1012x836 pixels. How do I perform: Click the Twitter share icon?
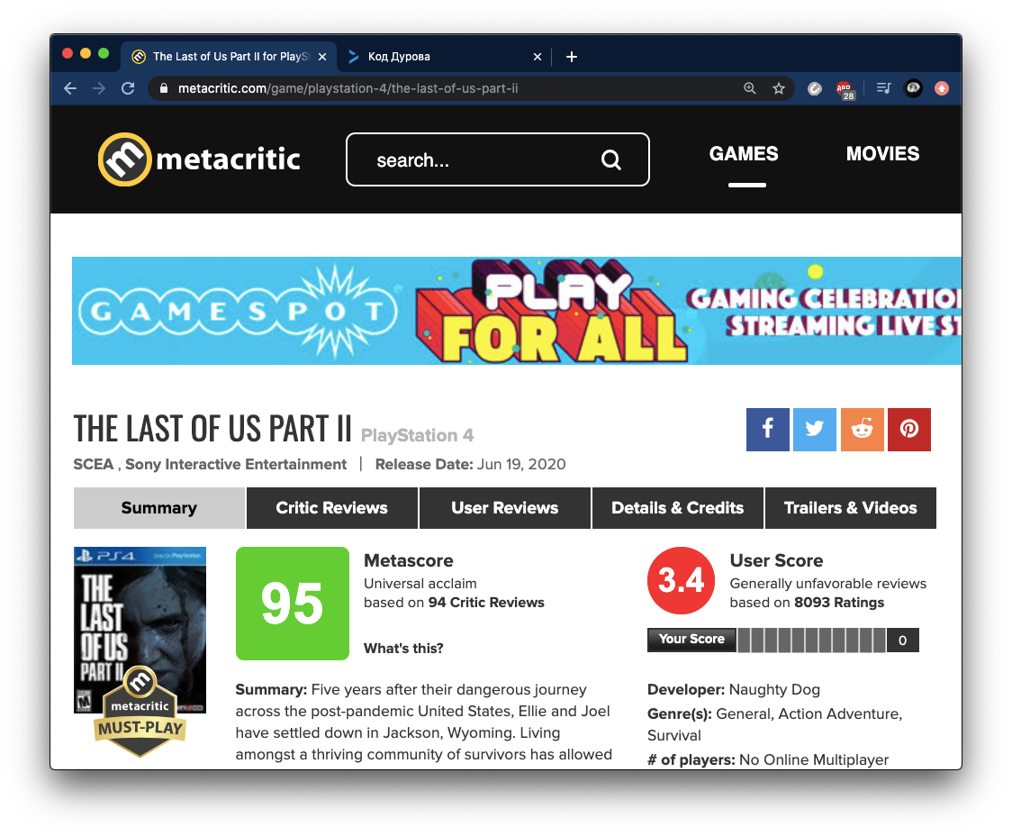tap(815, 430)
